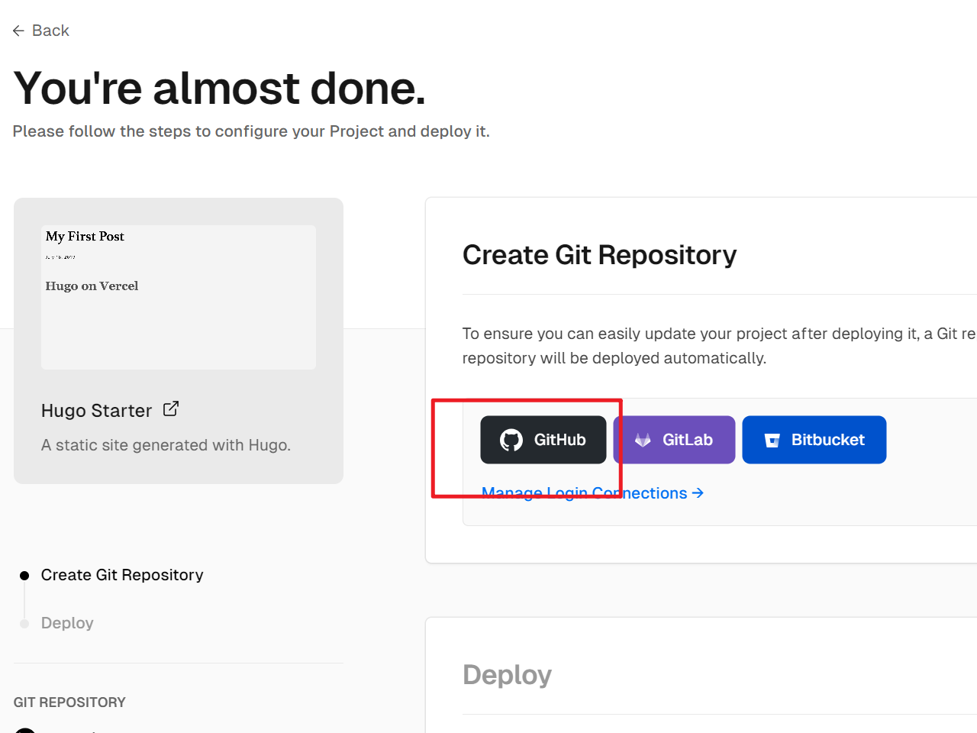The image size is (977, 733).
Task: Click the "You're almost done." heading
Action: point(220,88)
